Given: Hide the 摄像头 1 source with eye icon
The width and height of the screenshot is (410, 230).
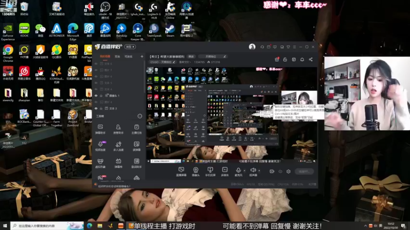Looking at the screenshot, I should click(96, 96).
